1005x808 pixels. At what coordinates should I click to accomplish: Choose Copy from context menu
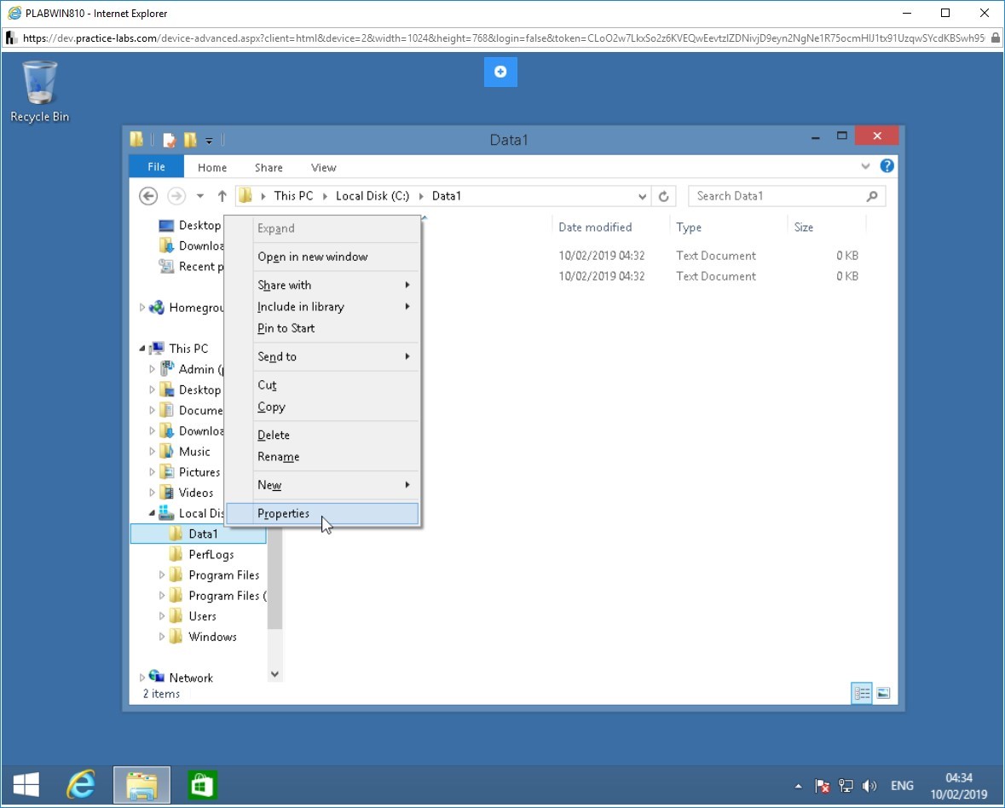tap(322, 407)
